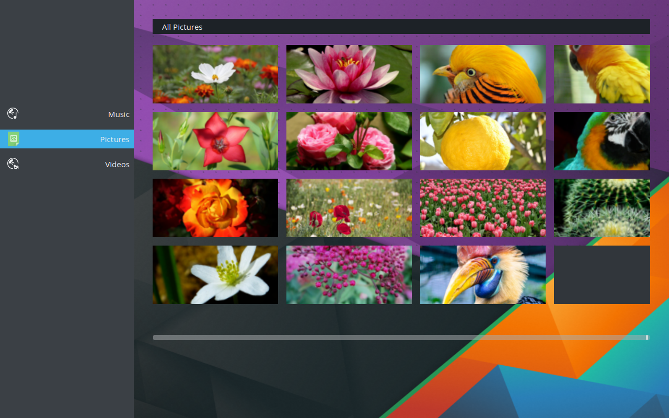
Task: Open the pink water lily picture
Action: pyautogui.click(x=349, y=74)
